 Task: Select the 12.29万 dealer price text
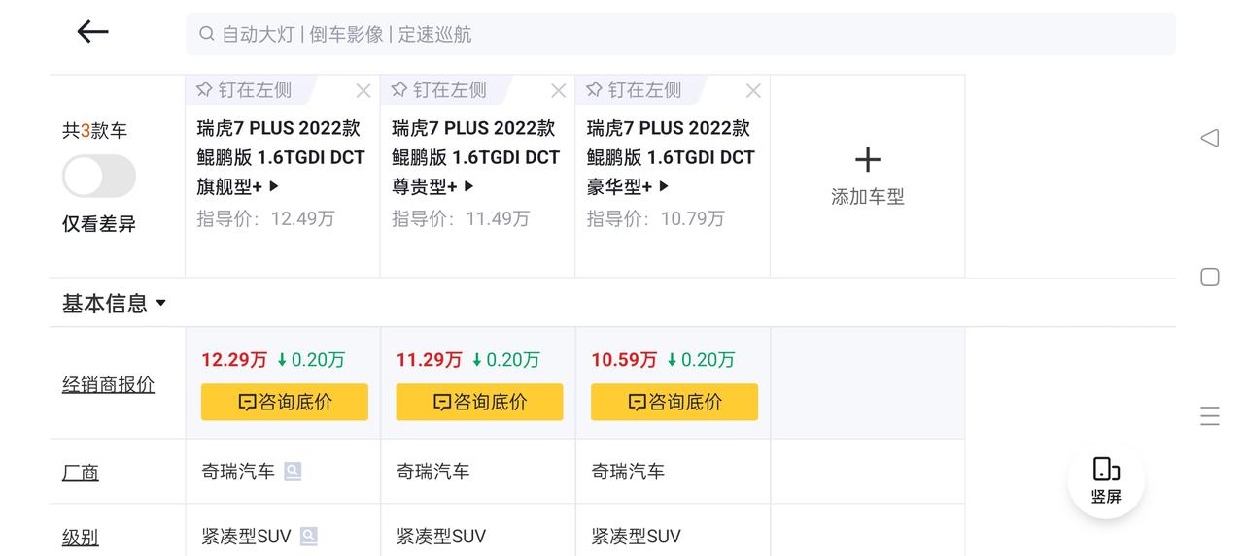234,360
